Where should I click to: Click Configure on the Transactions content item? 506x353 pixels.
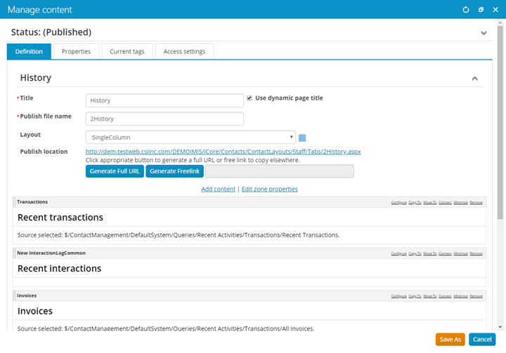click(x=398, y=203)
